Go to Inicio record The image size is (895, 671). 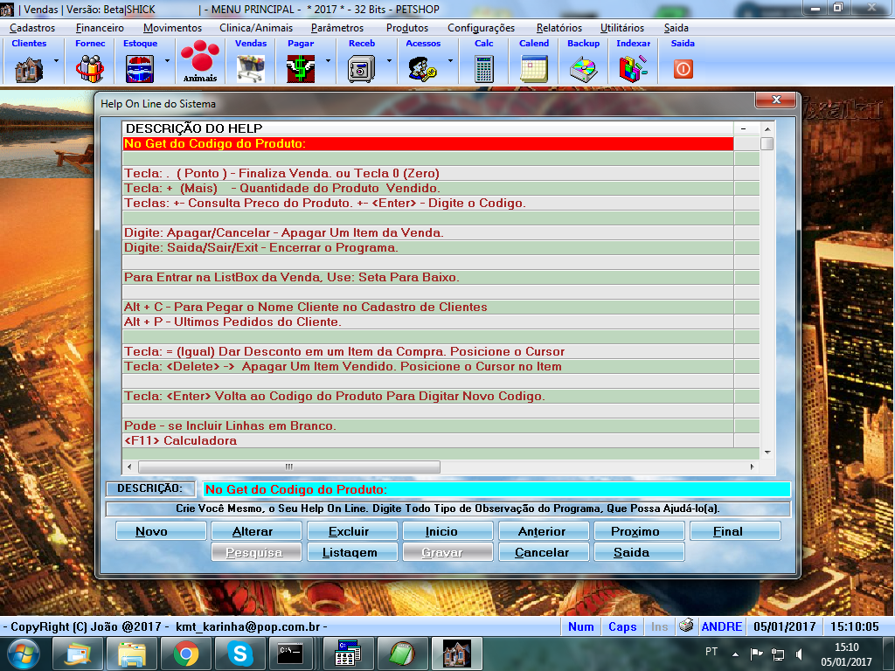point(447,531)
